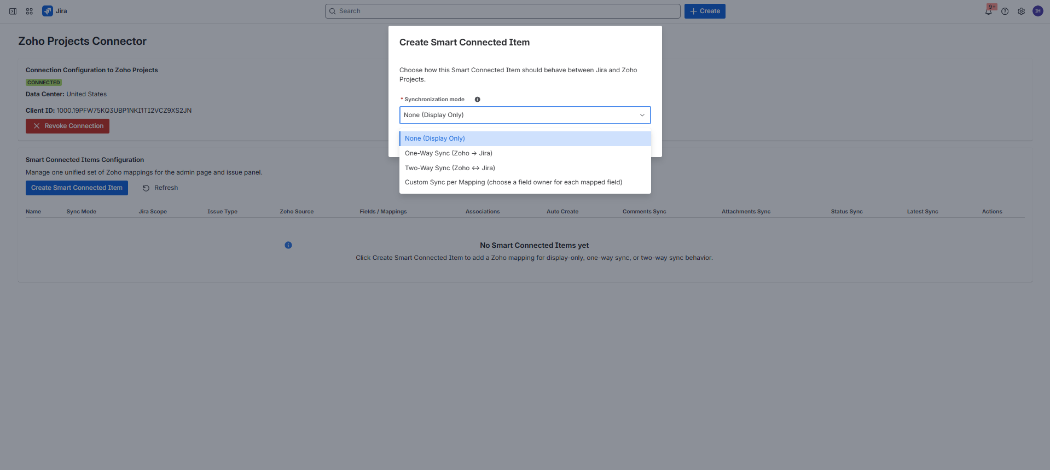Open the app switcher grid icon
The height and width of the screenshot is (470, 1050).
click(30, 11)
